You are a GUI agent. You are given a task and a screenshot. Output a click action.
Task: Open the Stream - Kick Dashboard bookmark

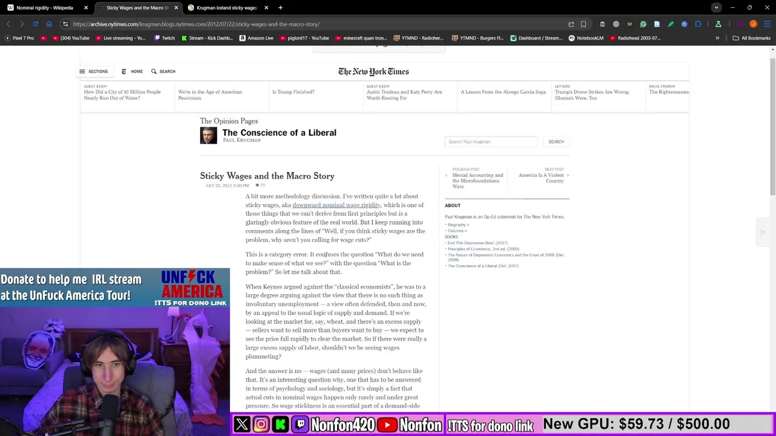coord(207,38)
